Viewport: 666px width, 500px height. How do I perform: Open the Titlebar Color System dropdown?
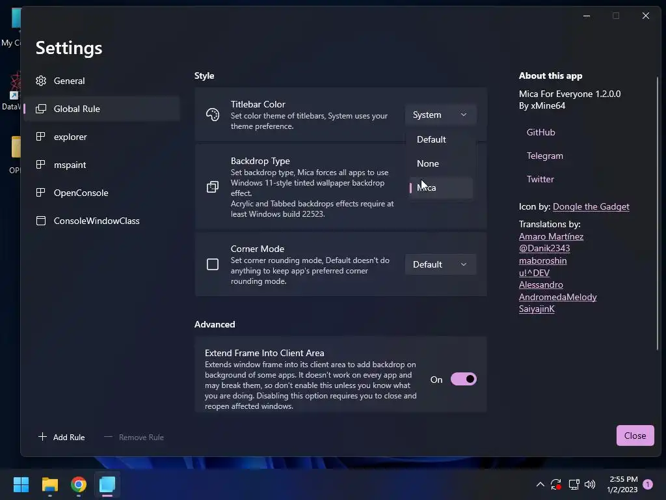coord(440,115)
